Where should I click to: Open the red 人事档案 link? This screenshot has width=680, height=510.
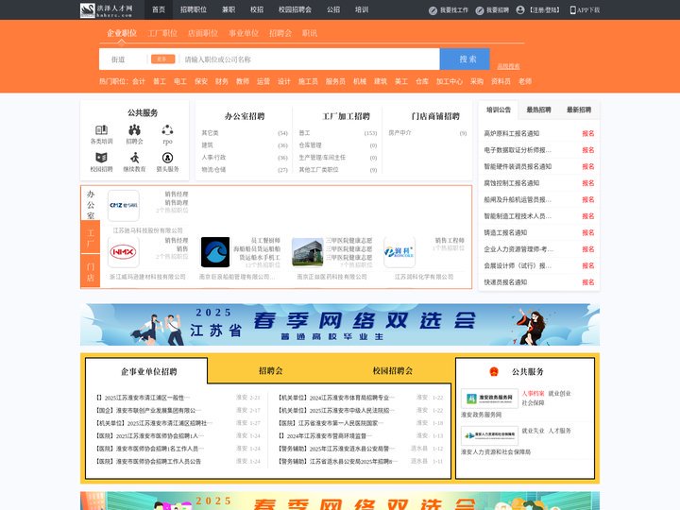click(533, 393)
